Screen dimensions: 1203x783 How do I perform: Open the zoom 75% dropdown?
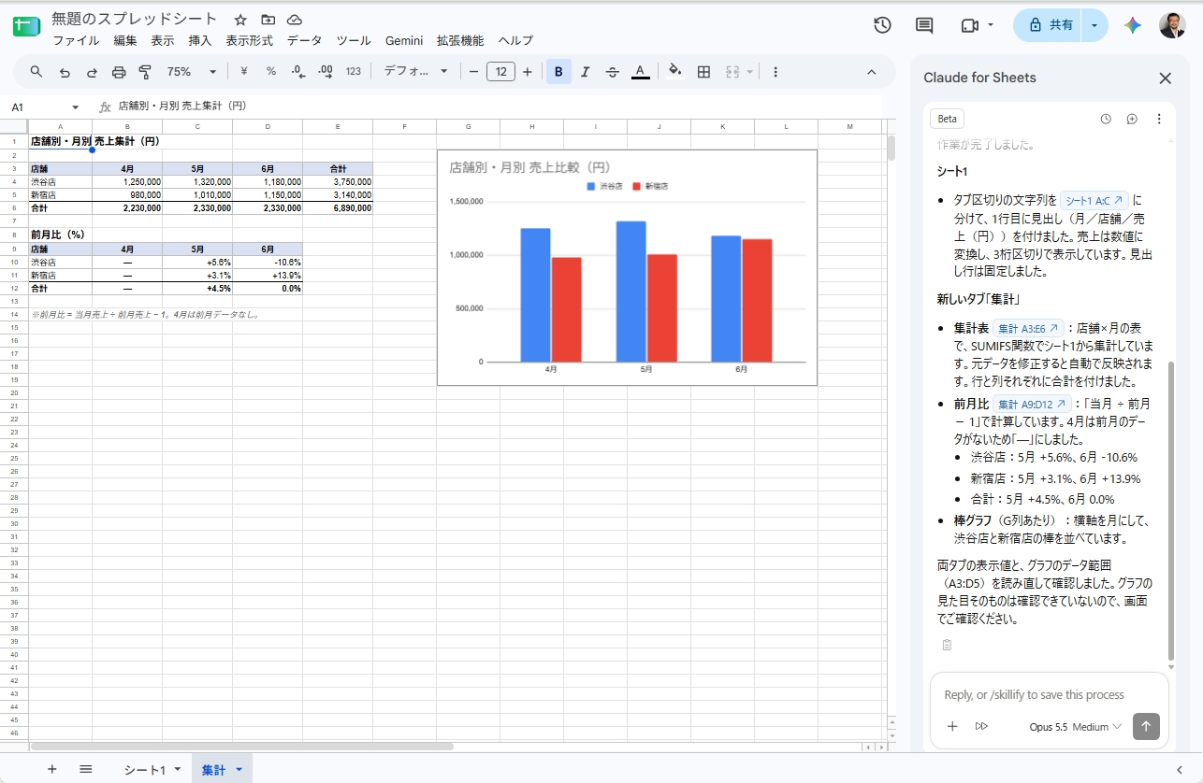pyautogui.click(x=192, y=72)
